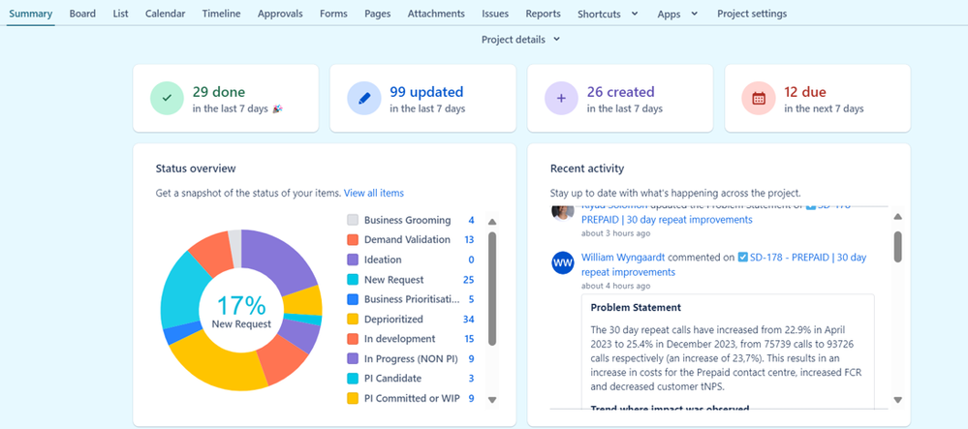This screenshot has height=429, width=968.
Task: Click the Business Grooming grey swatch
Action: (353, 221)
